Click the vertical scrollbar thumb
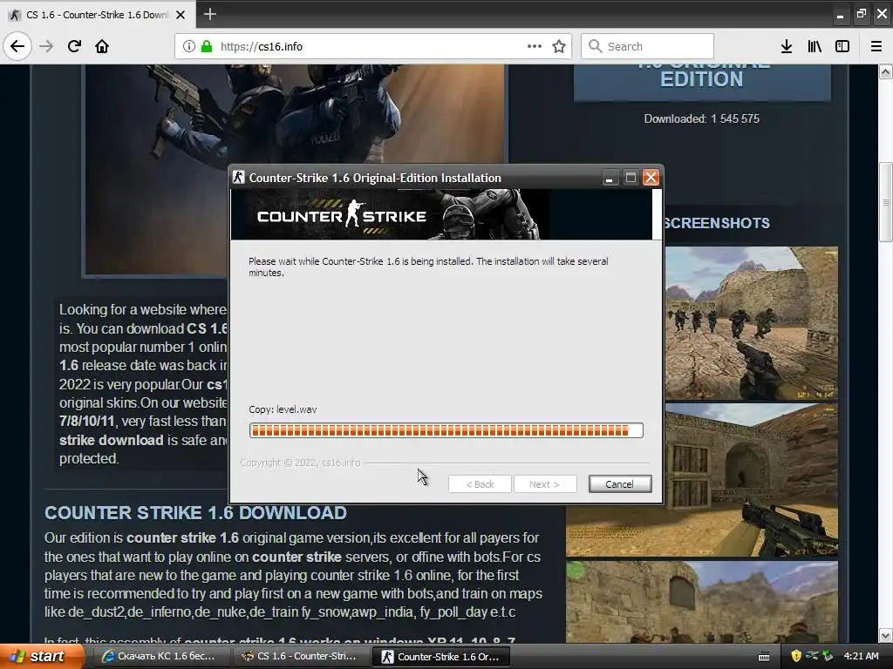The height and width of the screenshot is (669, 893). pyautogui.click(x=885, y=202)
